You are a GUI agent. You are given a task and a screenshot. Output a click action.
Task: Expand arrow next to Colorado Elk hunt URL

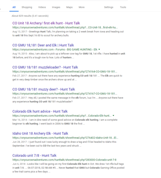(x=113, y=115)
